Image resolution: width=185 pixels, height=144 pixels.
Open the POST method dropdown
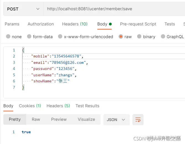click(x=23, y=9)
